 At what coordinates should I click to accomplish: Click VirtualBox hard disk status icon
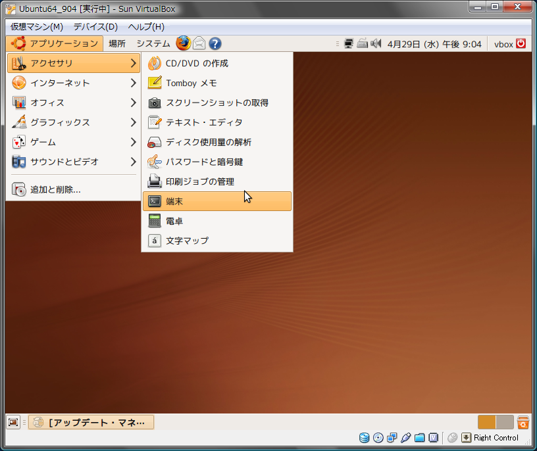(364, 438)
